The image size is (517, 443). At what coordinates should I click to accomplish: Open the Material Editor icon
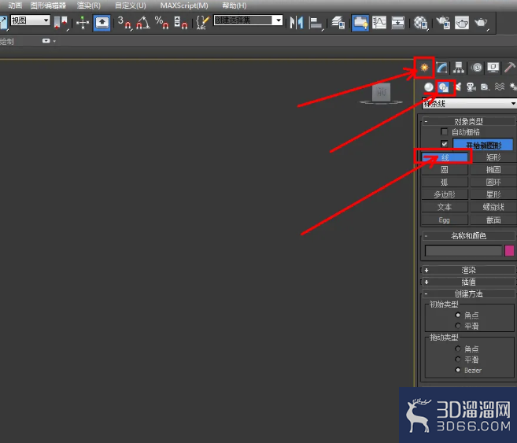pos(421,23)
